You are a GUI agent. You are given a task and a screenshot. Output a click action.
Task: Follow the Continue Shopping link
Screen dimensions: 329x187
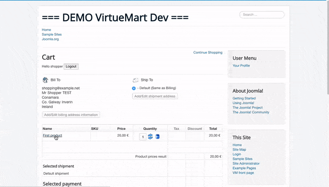tap(208, 53)
